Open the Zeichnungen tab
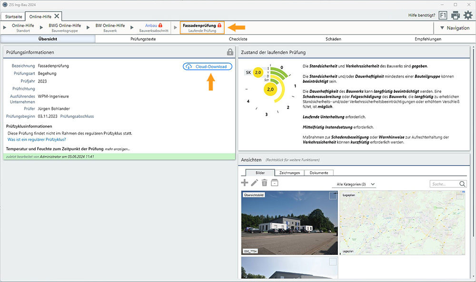This screenshot has width=476, height=282. pyautogui.click(x=289, y=173)
